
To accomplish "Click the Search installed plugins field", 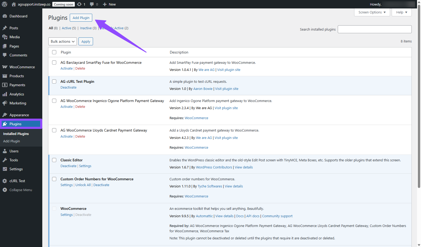I will [x=374, y=29].
